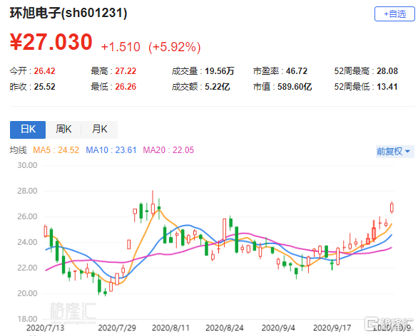Click the 2020/8/24 date axis label

tap(225, 327)
